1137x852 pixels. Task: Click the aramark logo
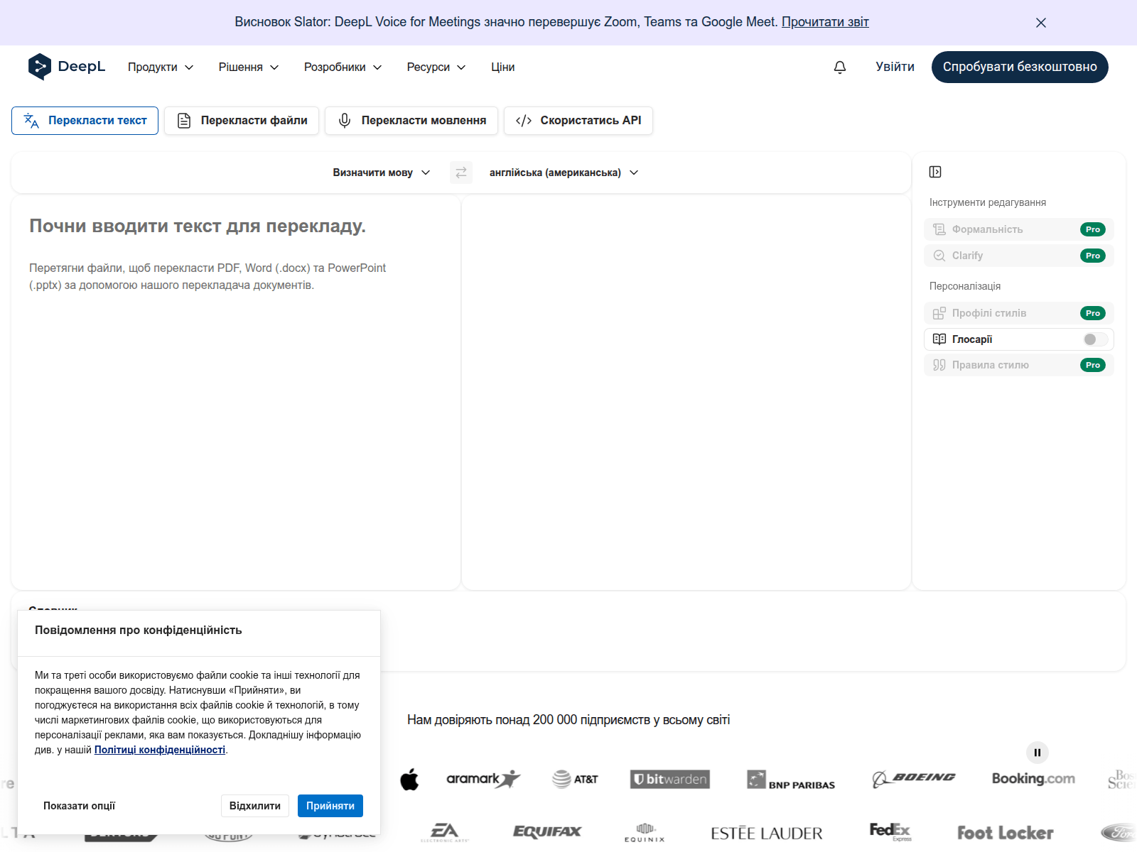coord(483,779)
